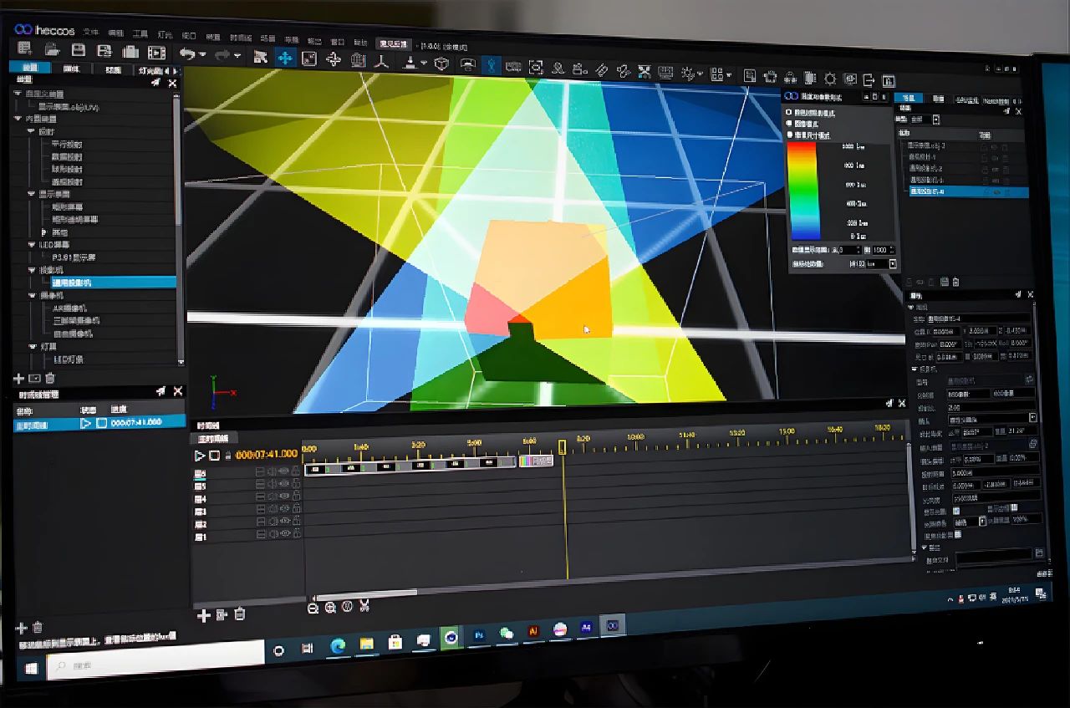Redo the last undone action
1070x708 pixels.
223,55
